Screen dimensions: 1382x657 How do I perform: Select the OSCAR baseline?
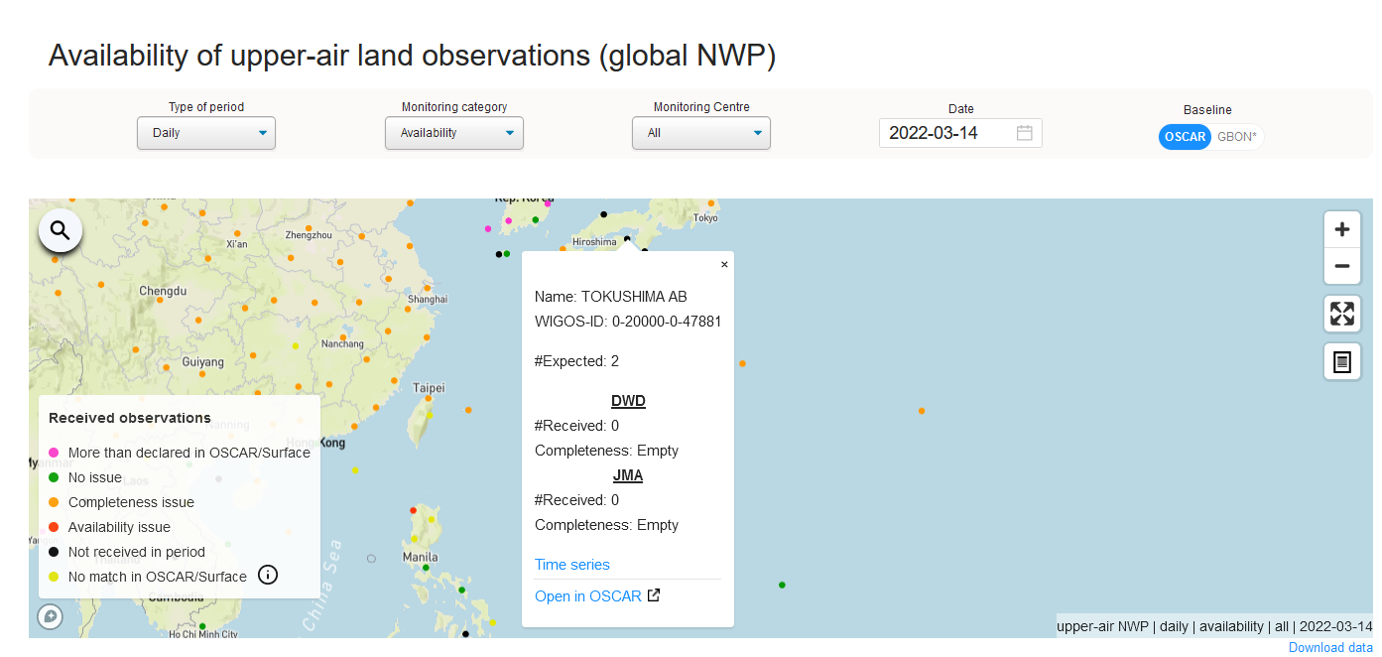pyautogui.click(x=1185, y=137)
